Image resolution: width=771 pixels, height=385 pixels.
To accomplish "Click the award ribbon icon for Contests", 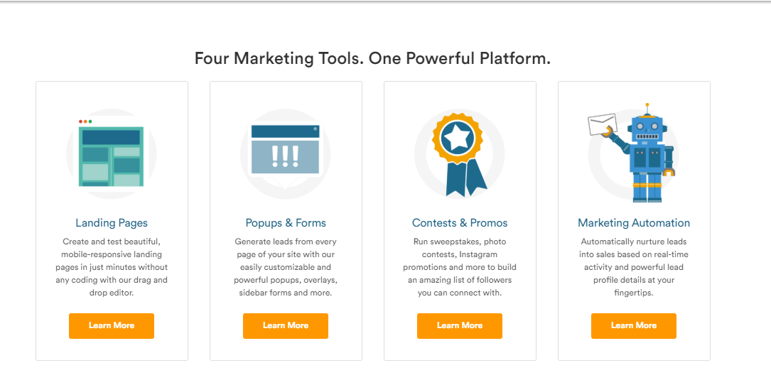I will (x=459, y=155).
